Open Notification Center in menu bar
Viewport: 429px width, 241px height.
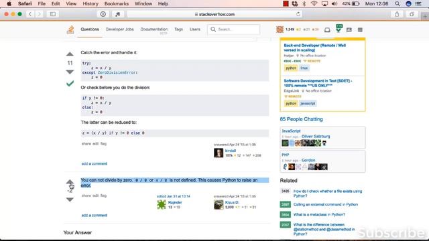coord(418,4)
